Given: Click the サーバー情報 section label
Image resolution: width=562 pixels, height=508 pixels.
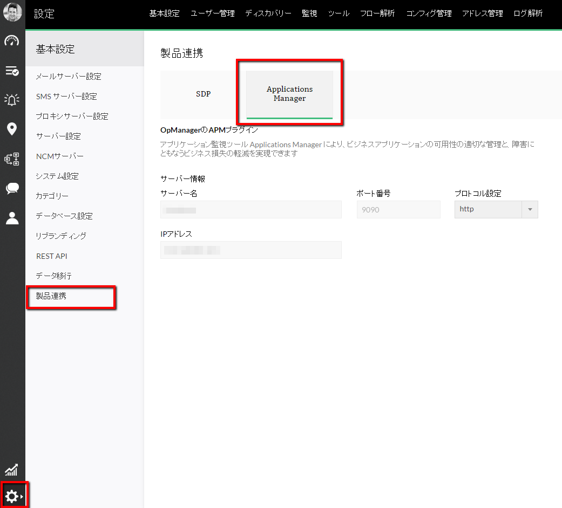Looking at the screenshot, I should [x=182, y=179].
